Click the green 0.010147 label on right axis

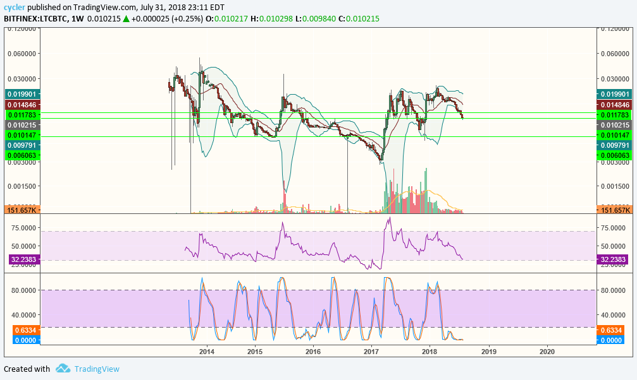click(x=614, y=135)
